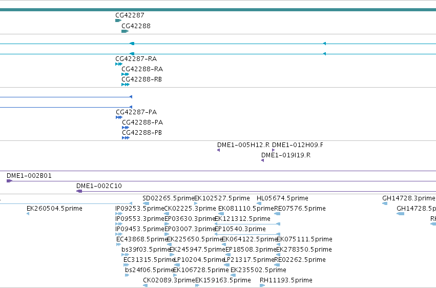This screenshot has height=288, width=436.
Task: Click the RE07576.5prime EST label
Action: tap(300, 209)
